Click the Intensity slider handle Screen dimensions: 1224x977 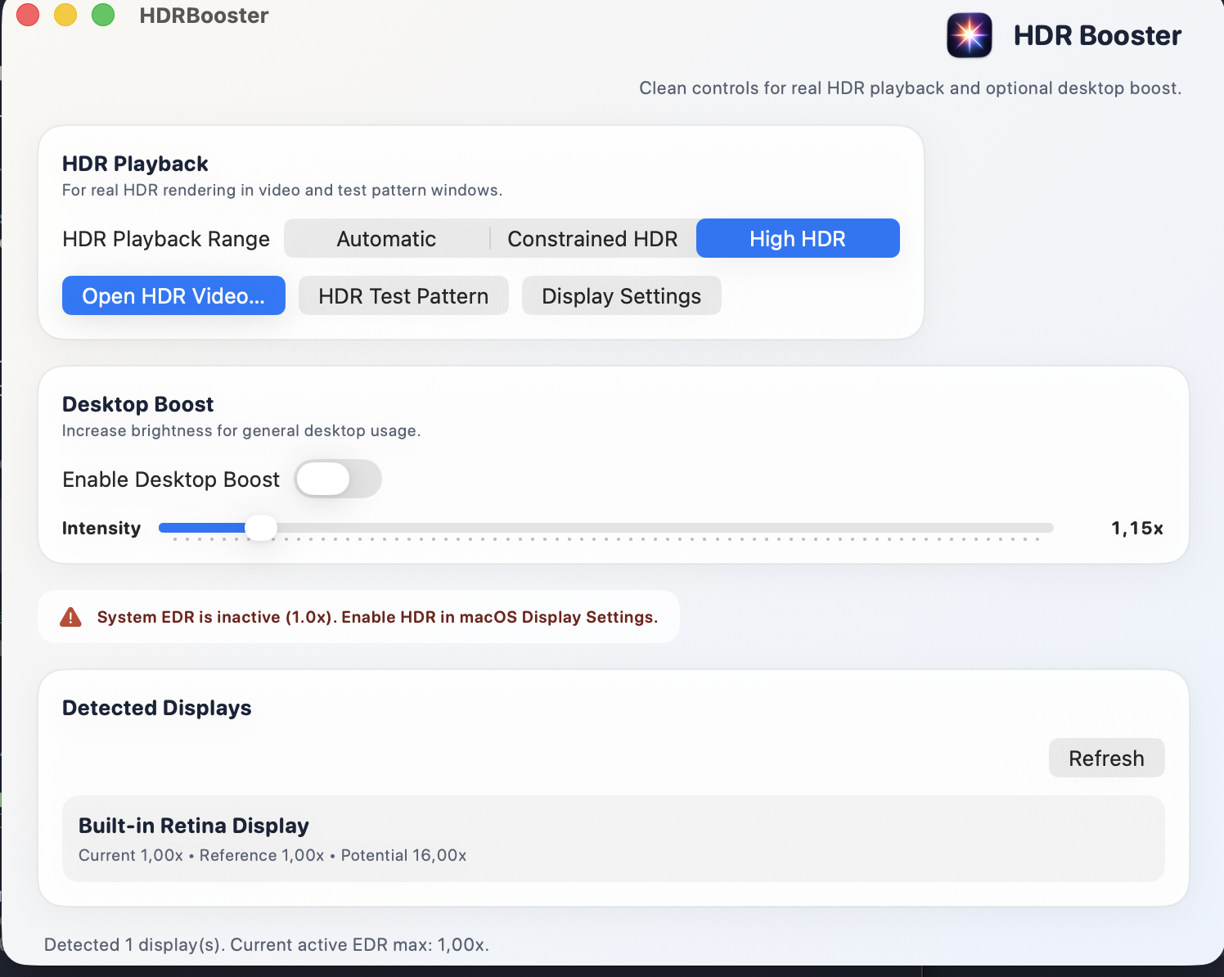coord(262,528)
